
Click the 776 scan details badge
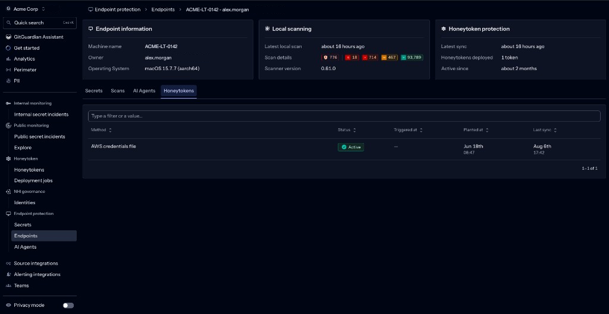(330, 58)
